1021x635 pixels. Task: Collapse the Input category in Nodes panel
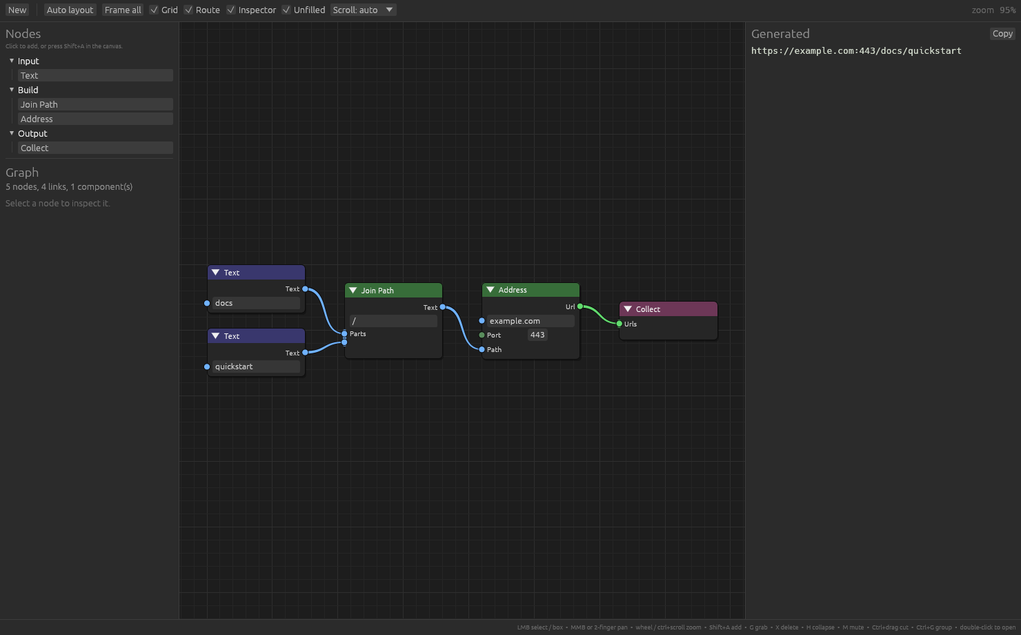click(x=12, y=61)
